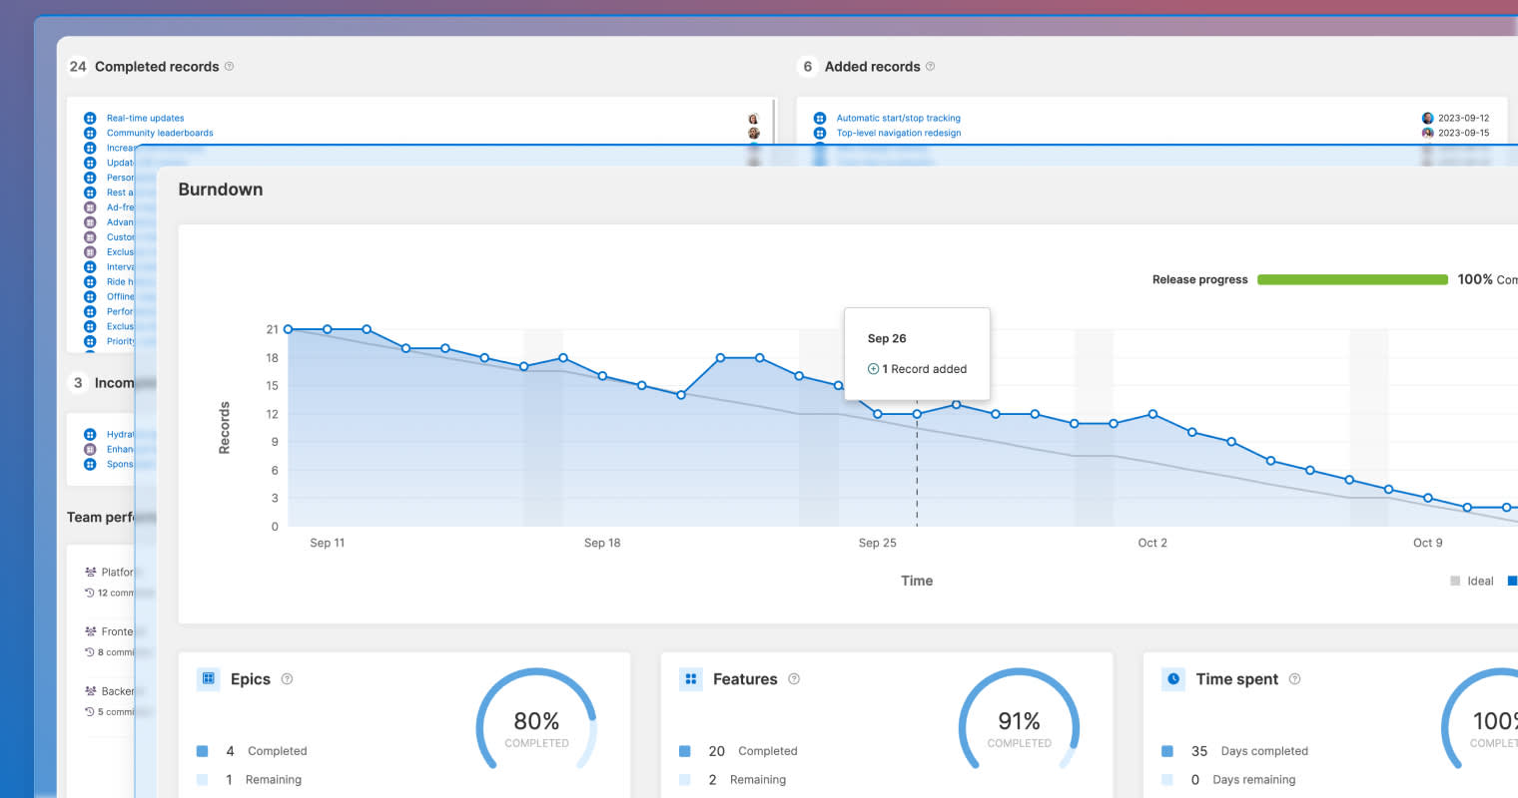Viewport: 1518px width, 798px height.
Task: Open help icon next to Features heading
Action: click(x=794, y=679)
